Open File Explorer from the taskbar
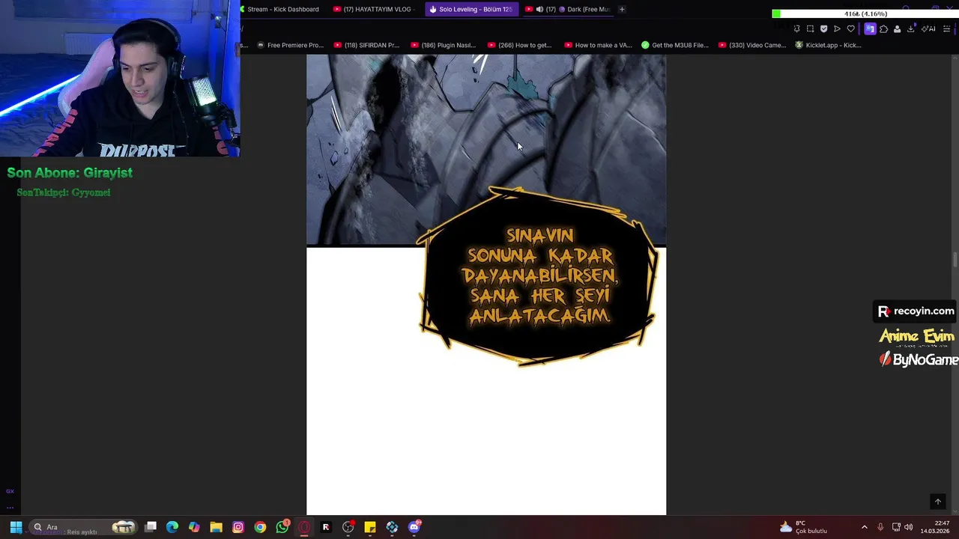The image size is (959, 539). (x=216, y=527)
